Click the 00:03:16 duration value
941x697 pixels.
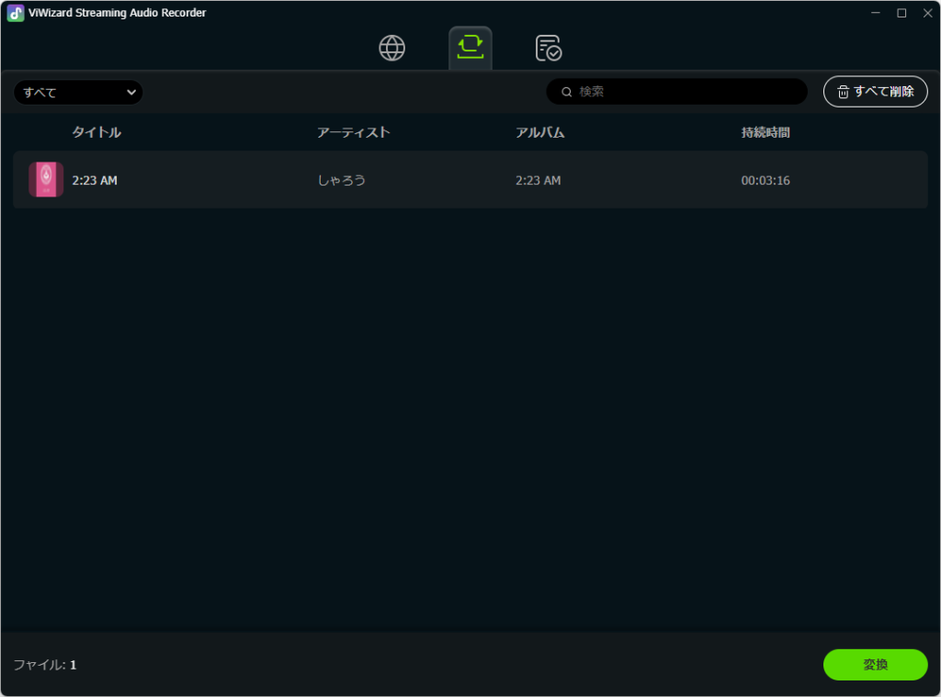765,181
